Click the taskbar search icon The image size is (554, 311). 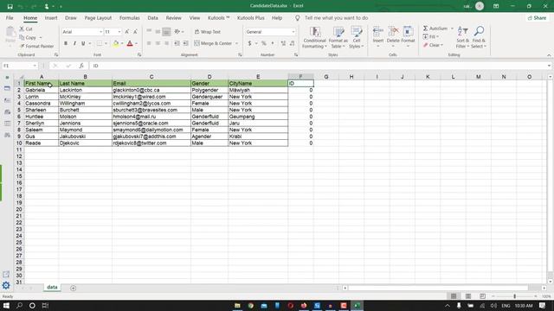coord(19,305)
